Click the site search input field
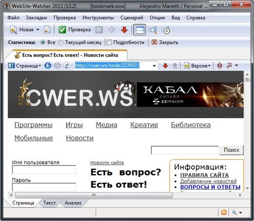This screenshot has width=254, height=221. pyautogui.click(x=185, y=150)
